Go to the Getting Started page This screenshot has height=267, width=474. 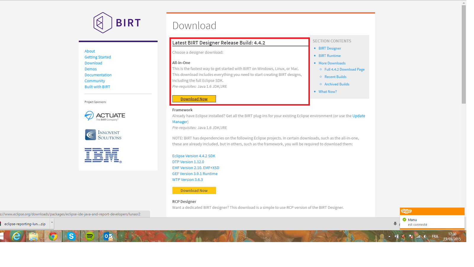(98, 57)
